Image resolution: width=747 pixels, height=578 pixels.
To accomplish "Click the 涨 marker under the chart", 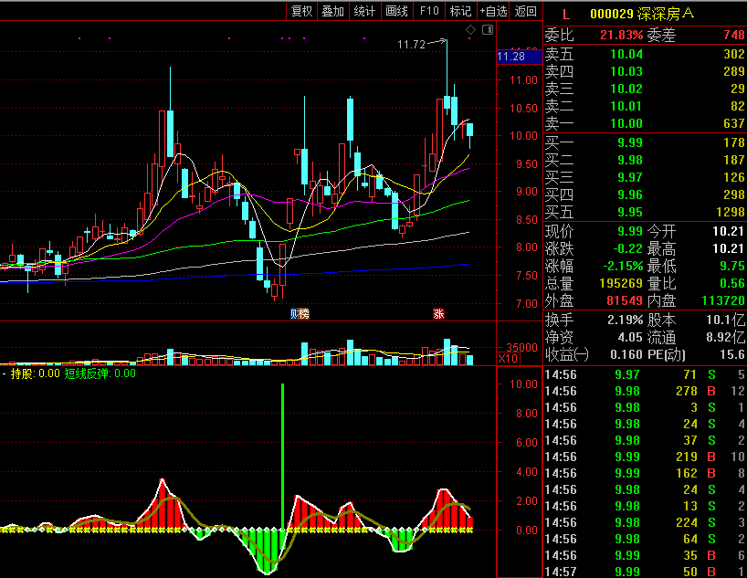I will point(438,313).
